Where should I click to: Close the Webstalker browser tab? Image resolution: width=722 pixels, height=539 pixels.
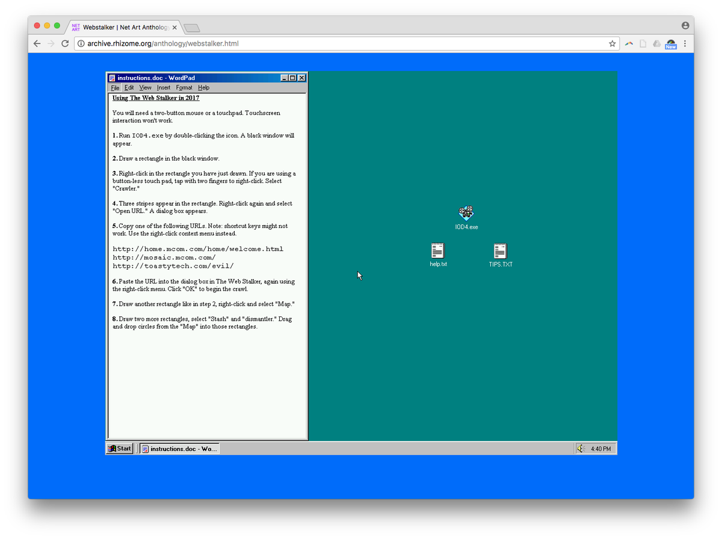(174, 28)
